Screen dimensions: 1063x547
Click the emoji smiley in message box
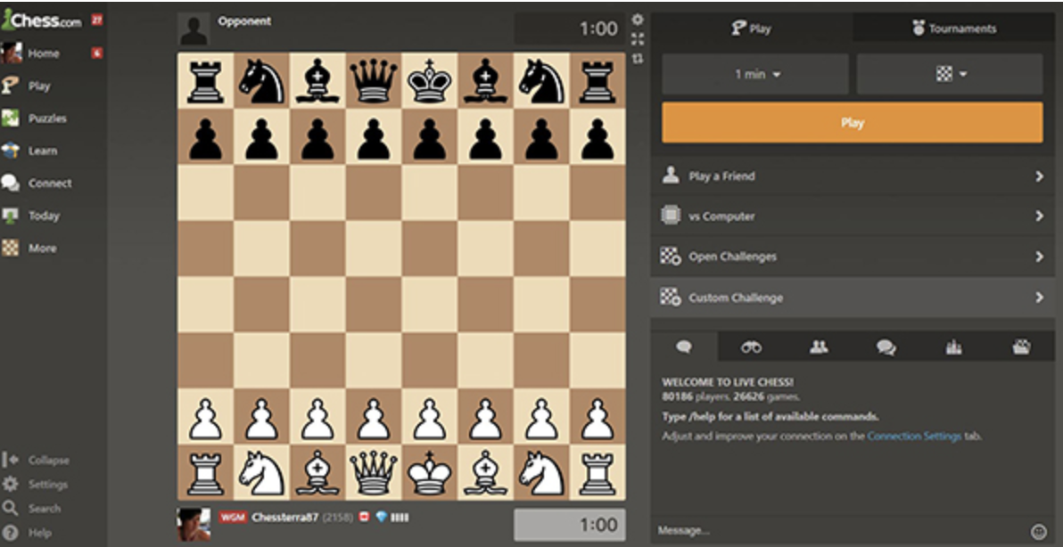click(1038, 531)
